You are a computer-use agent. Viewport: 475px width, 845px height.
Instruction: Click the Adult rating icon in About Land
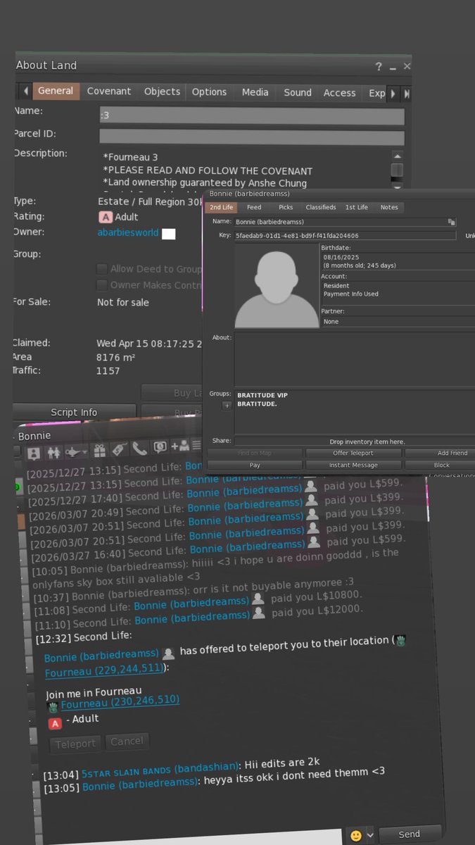[x=105, y=217]
